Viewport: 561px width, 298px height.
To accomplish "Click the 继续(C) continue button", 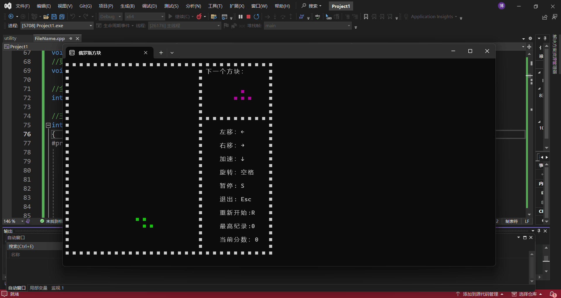I will pyautogui.click(x=179, y=17).
